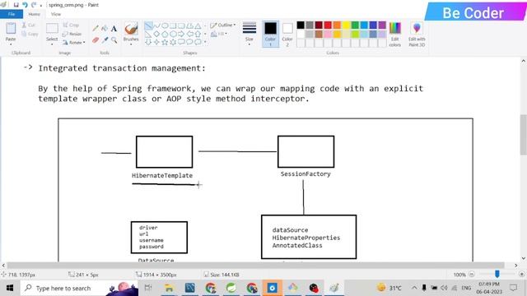The width and height of the screenshot is (527, 296).
Task: Choose the Oval shape
Action: point(165,25)
